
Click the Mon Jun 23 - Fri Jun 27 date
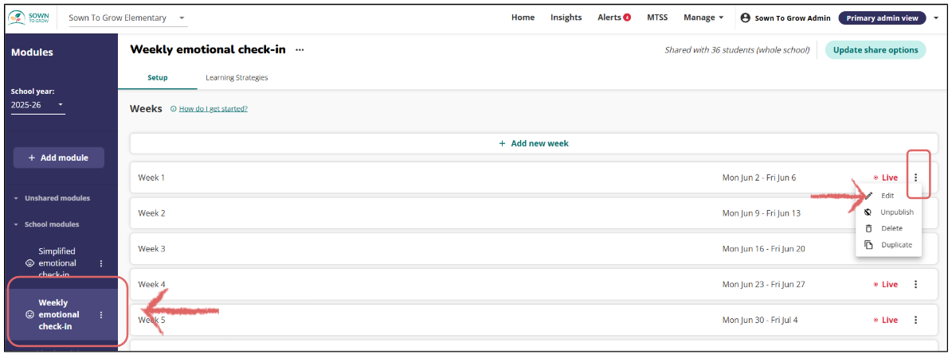click(764, 284)
